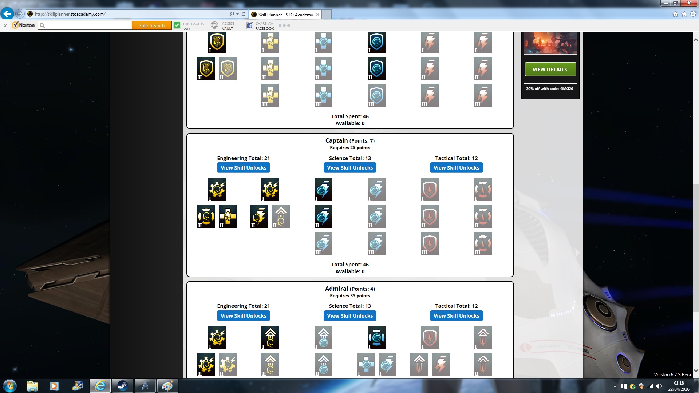
Task: Select the yellow ring rank II skill in Captain Engineering
Action: (206, 217)
